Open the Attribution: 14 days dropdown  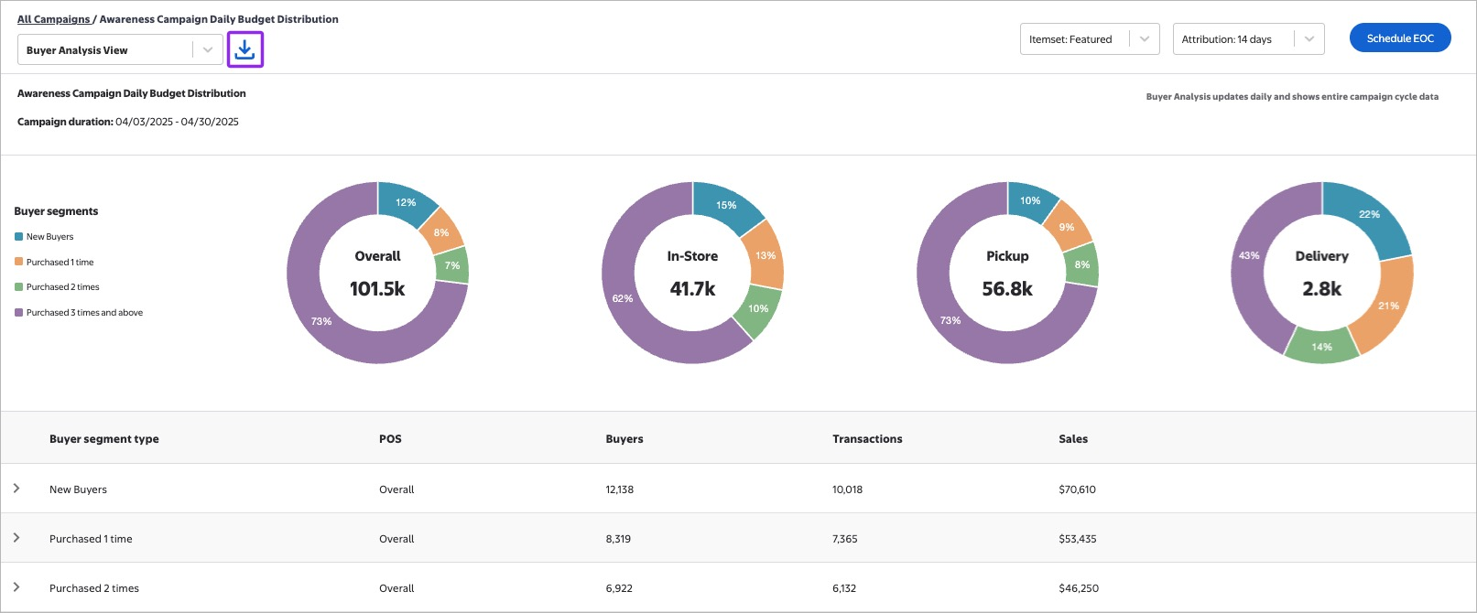click(x=1247, y=39)
